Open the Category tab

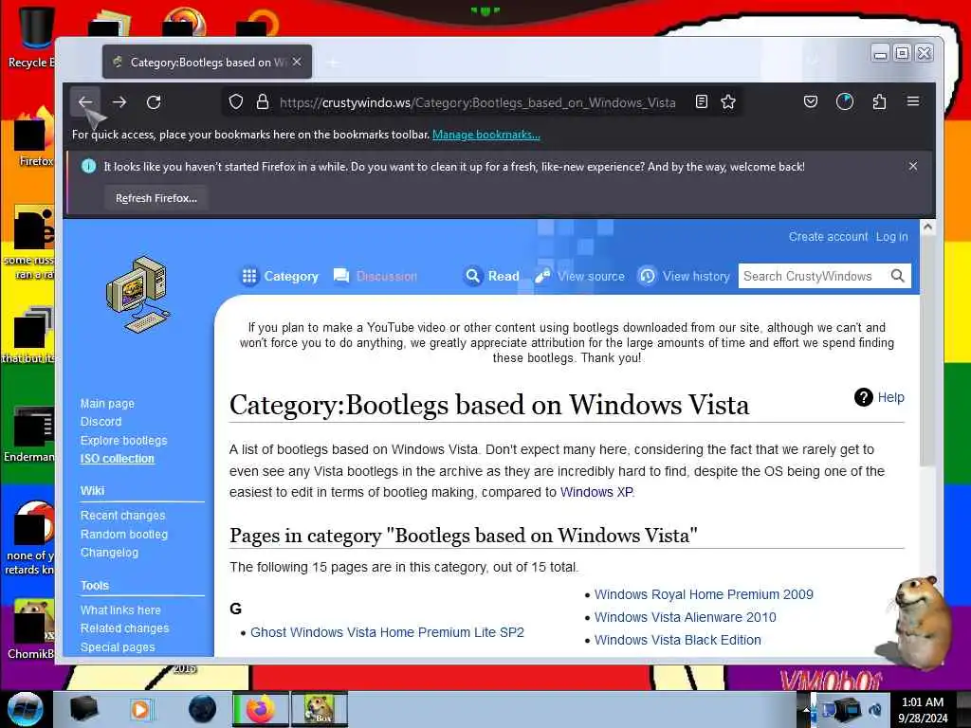(x=280, y=276)
